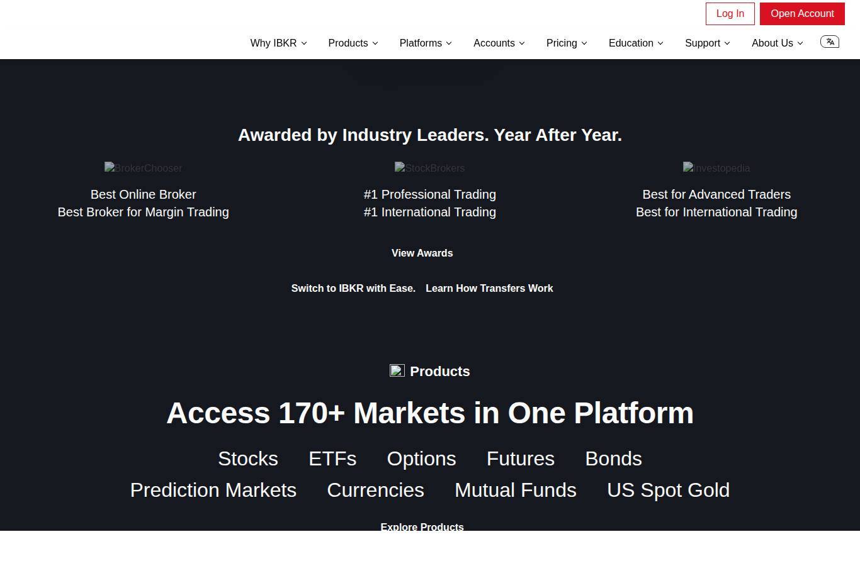The width and height of the screenshot is (860, 566).
Task: Open the language selector icon
Action: [x=829, y=42]
